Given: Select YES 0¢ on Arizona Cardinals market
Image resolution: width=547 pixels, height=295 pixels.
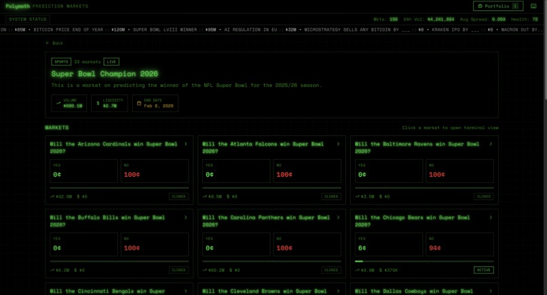Looking at the screenshot, I should click(83, 171).
